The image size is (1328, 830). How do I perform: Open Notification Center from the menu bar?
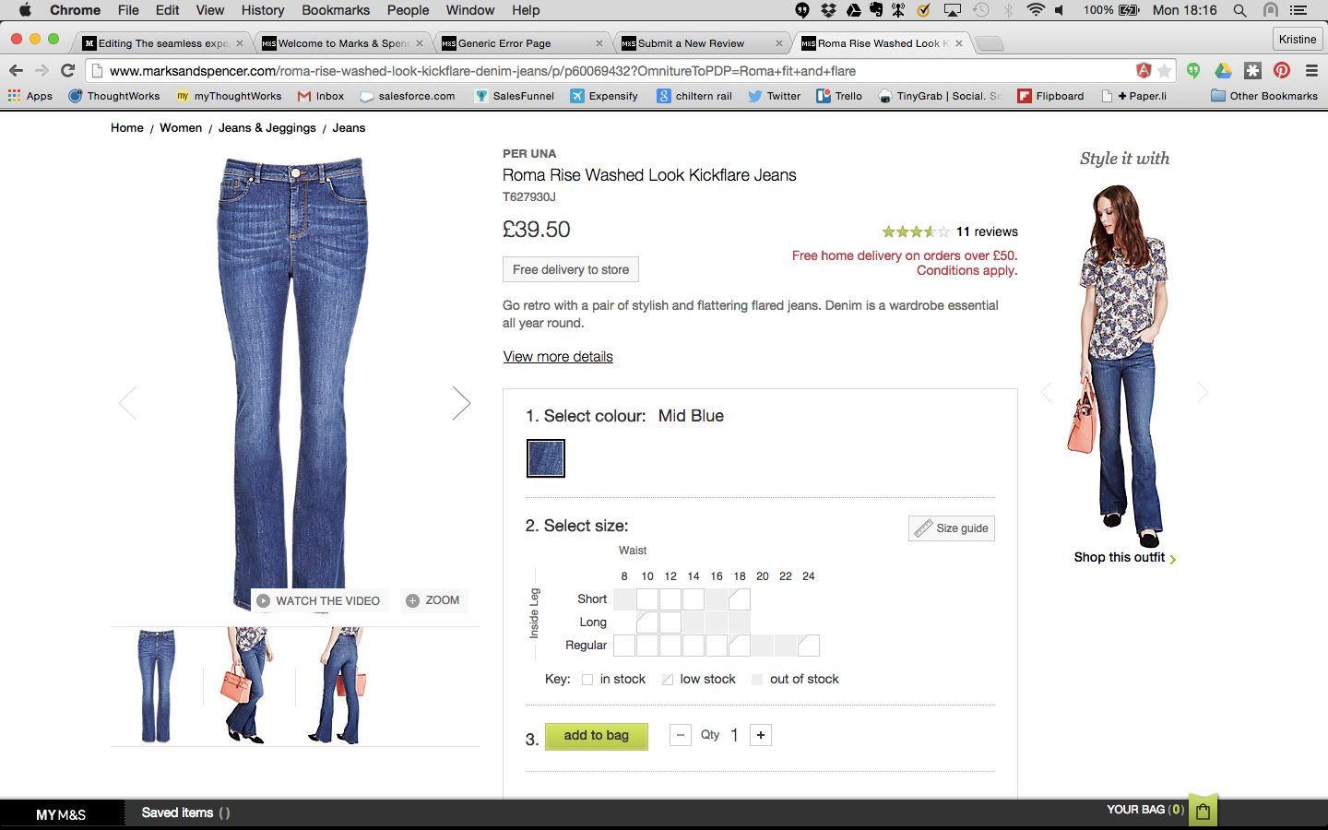(x=1298, y=10)
